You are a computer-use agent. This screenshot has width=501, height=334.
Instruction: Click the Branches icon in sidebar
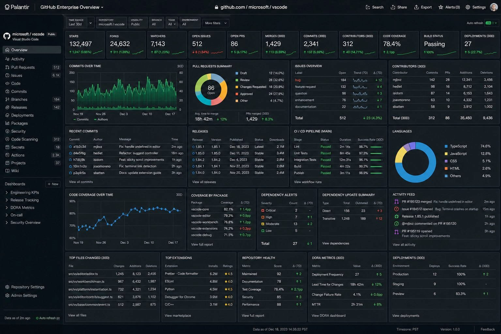pyautogui.click(x=7, y=99)
